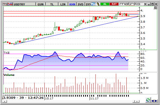This screenshot has height=105, width=160.
Task: Click the 20. level on TKE axis
Action: pyautogui.click(x=143, y=66)
